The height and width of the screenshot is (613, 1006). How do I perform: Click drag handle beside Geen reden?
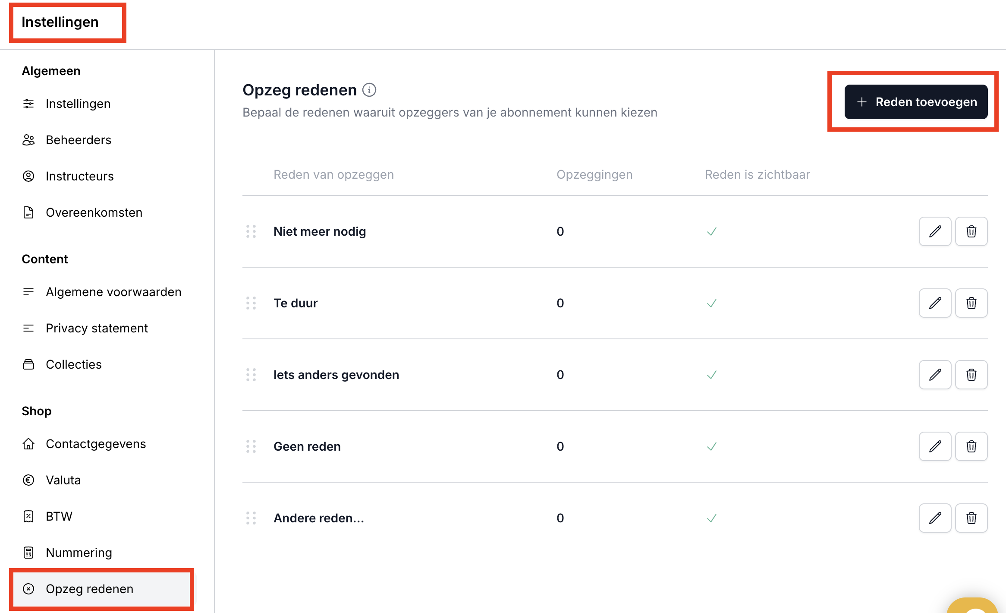click(251, 446)
